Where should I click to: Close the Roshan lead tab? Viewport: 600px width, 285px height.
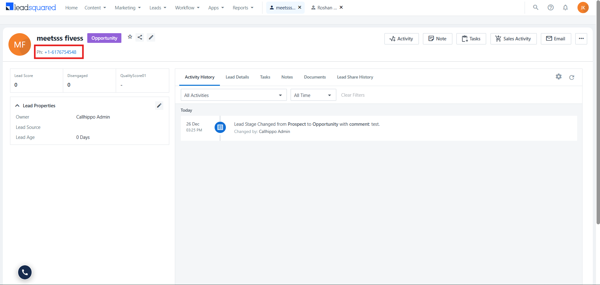coord(341,7)
